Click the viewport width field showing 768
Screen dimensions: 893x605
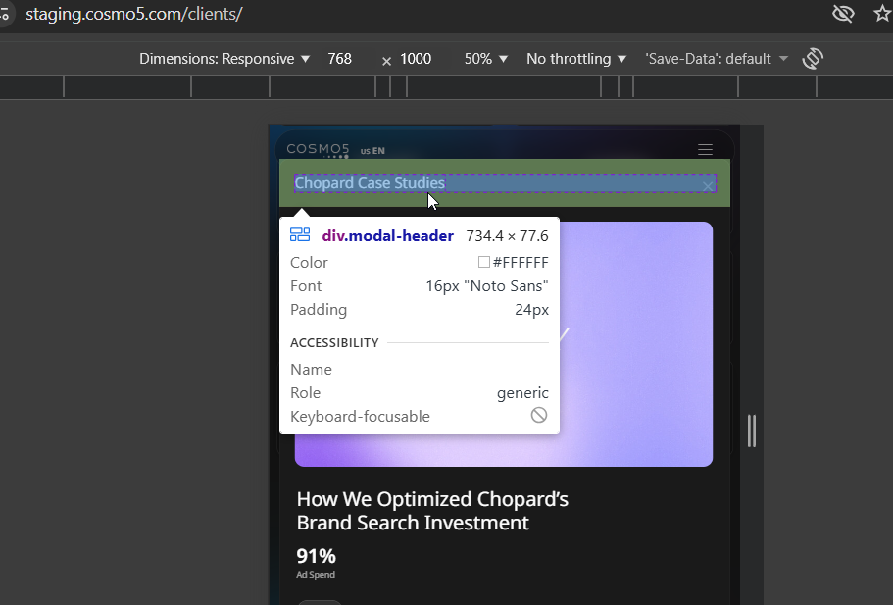coord(340,59)
